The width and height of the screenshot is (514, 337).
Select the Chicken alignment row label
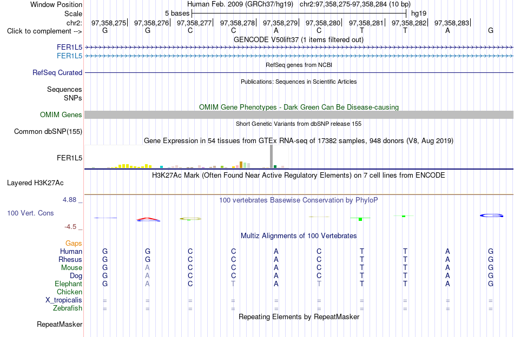[69, 292]
